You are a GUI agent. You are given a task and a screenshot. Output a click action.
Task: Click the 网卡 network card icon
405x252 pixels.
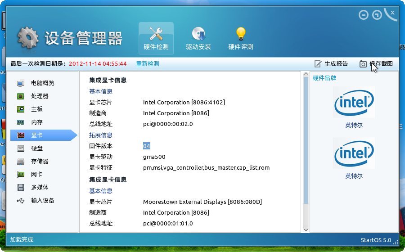21,175
